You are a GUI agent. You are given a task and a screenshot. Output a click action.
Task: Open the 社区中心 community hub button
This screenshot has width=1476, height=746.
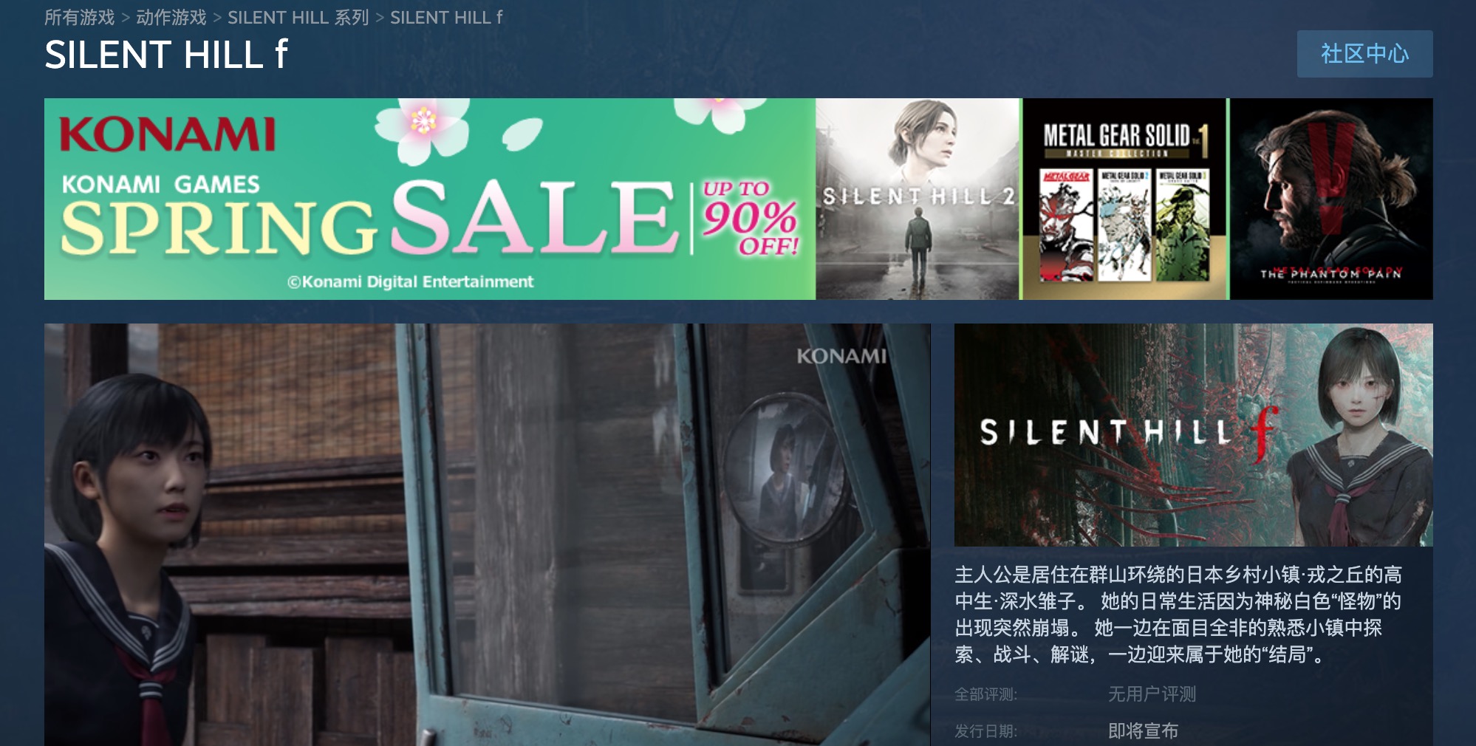coord(1364,54)
